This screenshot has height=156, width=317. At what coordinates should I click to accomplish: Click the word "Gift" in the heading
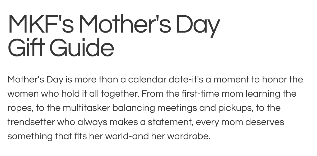click(x=25, y=48)
